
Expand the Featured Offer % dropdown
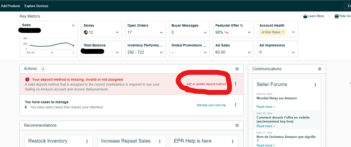[x=249, y=32]
